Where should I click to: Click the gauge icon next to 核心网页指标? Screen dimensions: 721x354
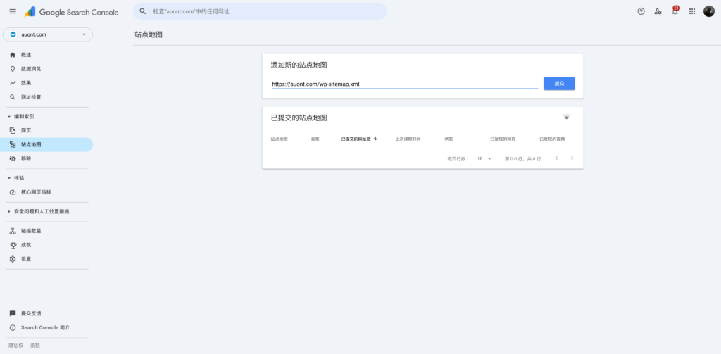pyautogui.click(x=13, y=192)
